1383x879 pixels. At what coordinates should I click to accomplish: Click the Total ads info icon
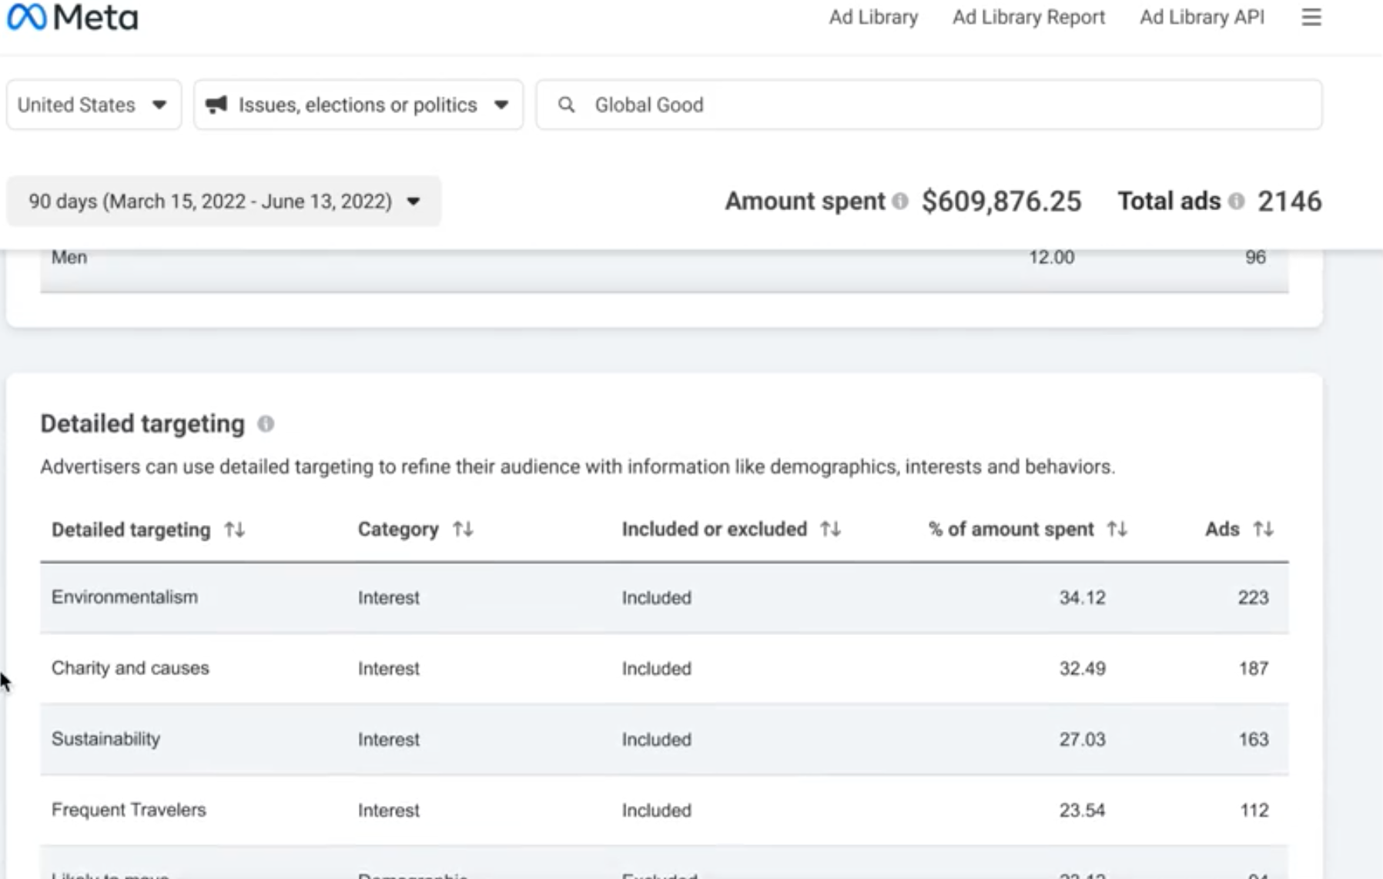point(1236,201)
